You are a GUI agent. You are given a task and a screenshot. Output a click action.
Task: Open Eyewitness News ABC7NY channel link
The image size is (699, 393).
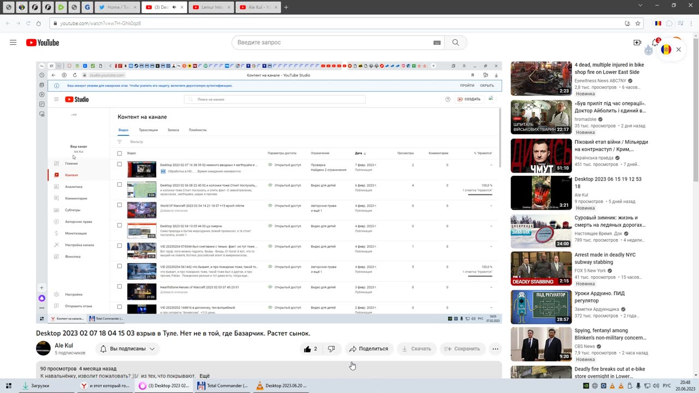[x=601, y=80]
